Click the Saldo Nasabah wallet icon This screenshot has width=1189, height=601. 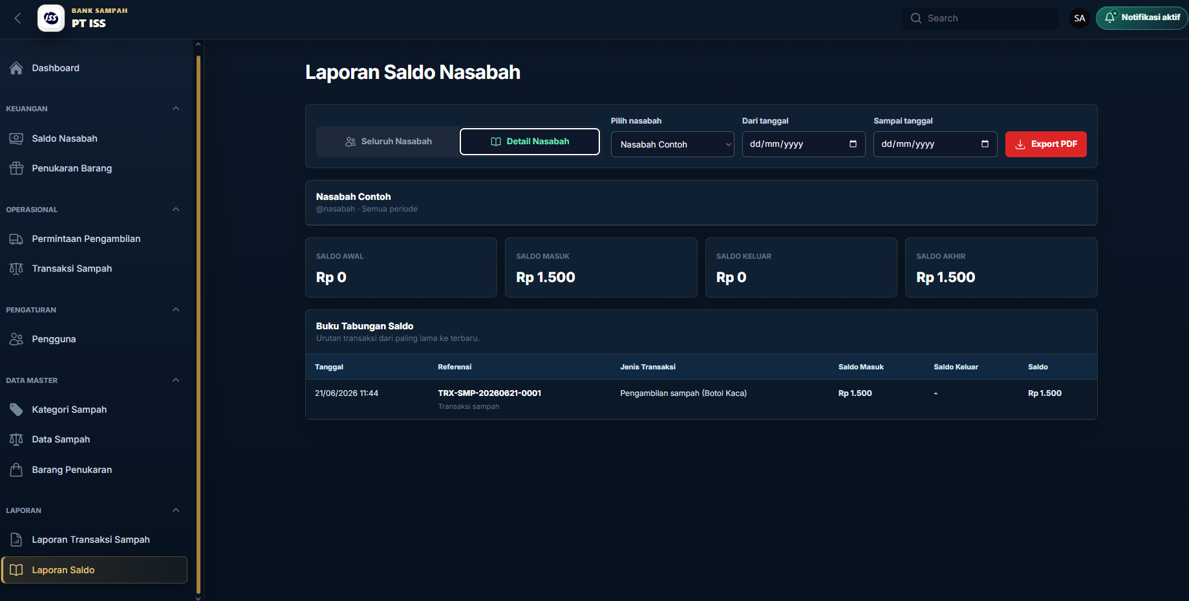(x=16, y=138)
